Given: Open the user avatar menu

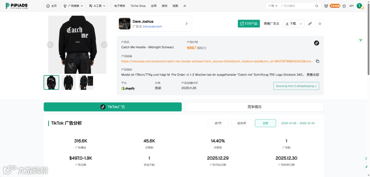Looking at the screenshot, I should click(359, 6).
